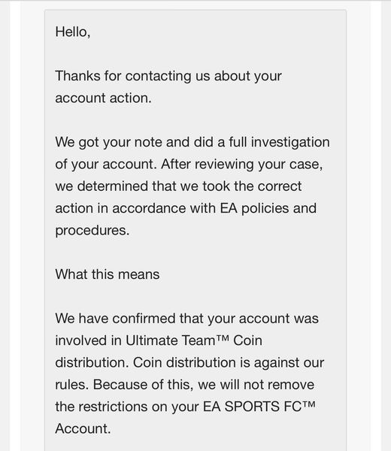Click the words "correct action" phrase start "correct"
Screen dimensions: 391x451
point(280,186)
